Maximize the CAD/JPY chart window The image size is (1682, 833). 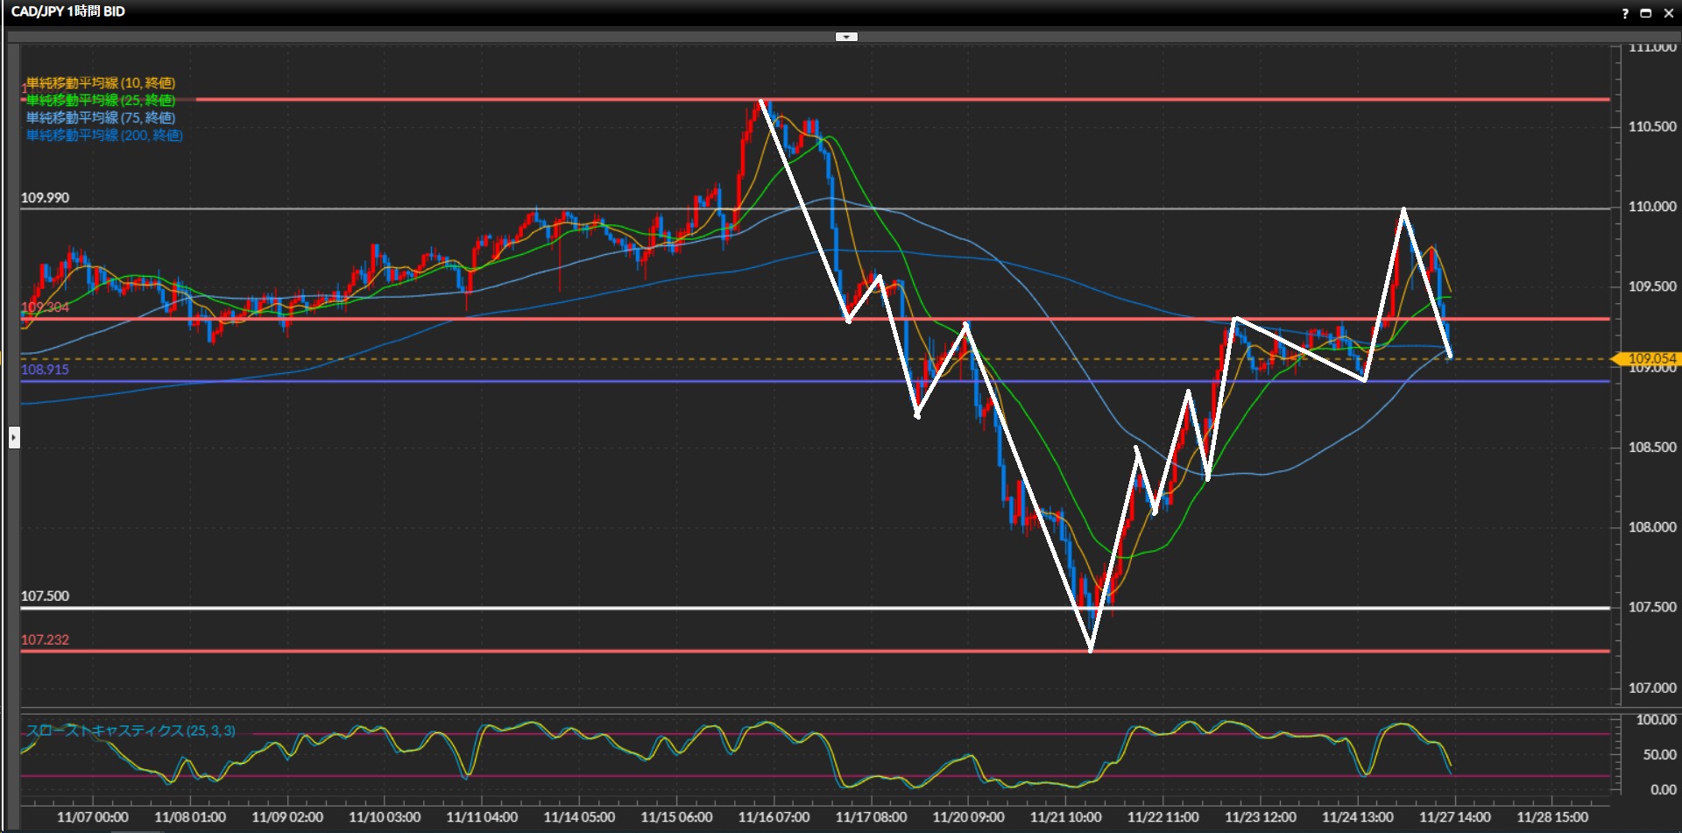[x=1646, y=13]
